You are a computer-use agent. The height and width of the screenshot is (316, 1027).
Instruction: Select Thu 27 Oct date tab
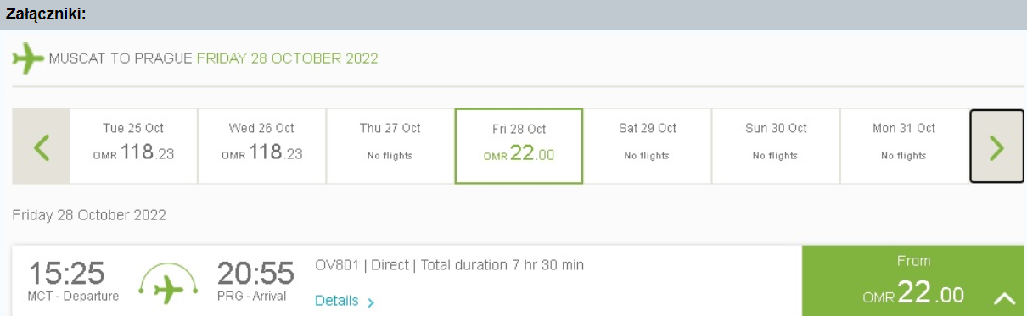pyautogui.click(x=390, y=147)
